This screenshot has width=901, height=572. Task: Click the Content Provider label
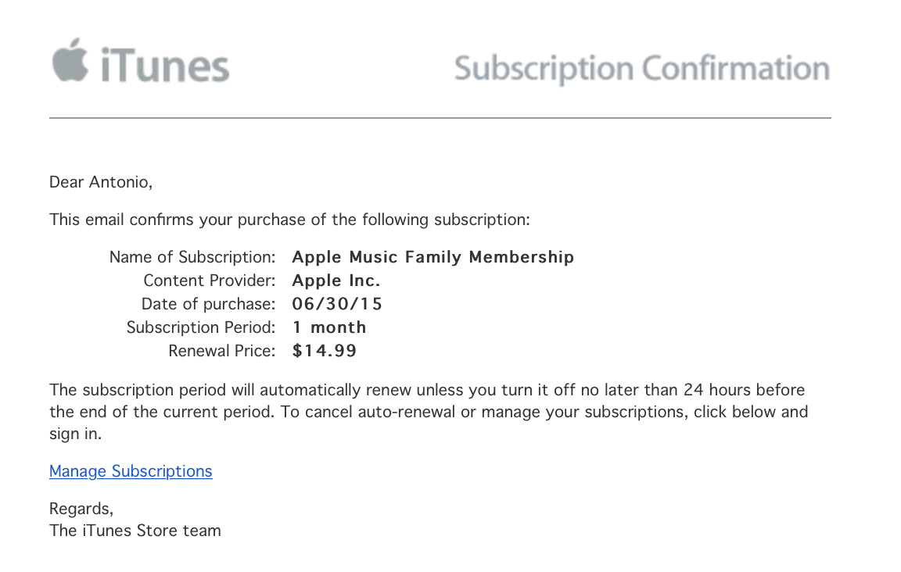point(210,281)
